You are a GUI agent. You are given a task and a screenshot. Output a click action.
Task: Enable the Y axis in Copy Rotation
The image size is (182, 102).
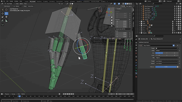167,53
